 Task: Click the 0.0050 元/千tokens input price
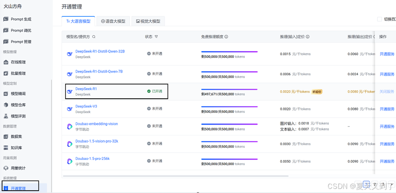(295, 161)
